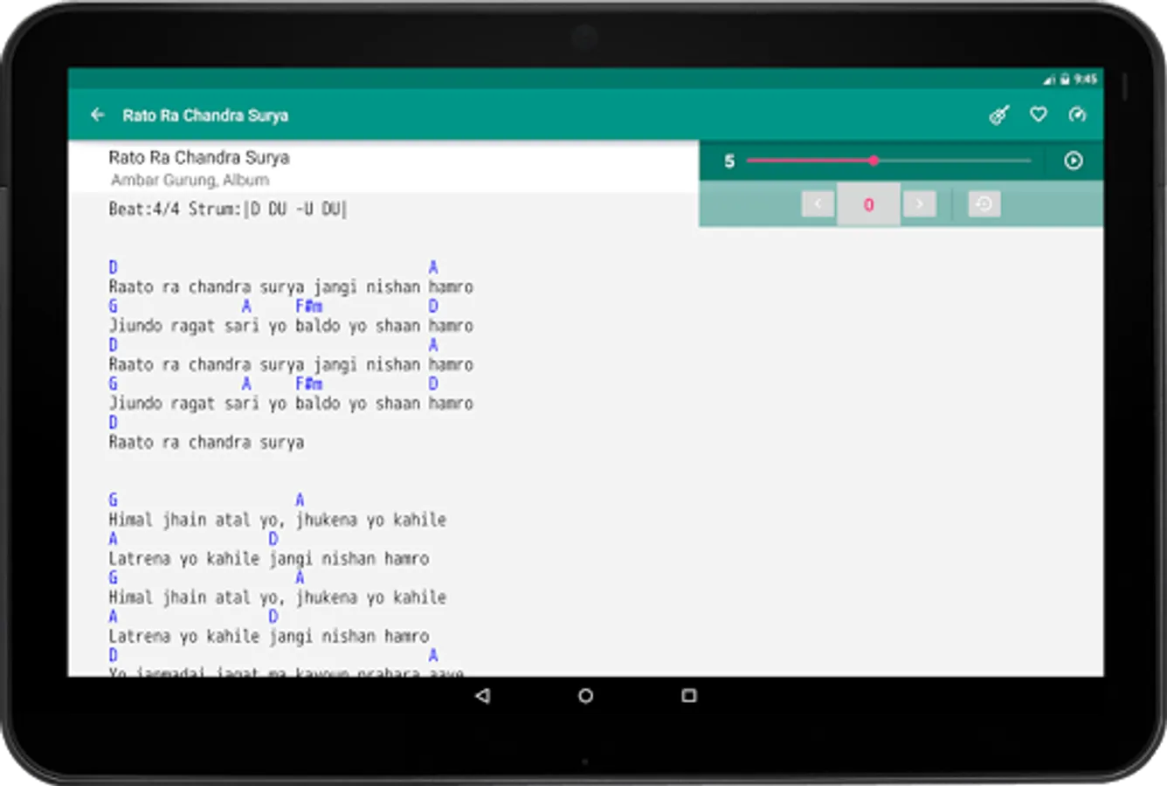Favorite this song with the heart icon
Viewport: 1167px width, 786px height.
(1039, 114)
